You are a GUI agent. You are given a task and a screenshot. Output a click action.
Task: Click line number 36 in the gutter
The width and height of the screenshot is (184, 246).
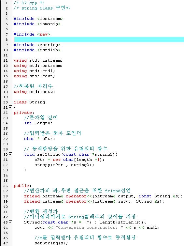tap(6, 186)
